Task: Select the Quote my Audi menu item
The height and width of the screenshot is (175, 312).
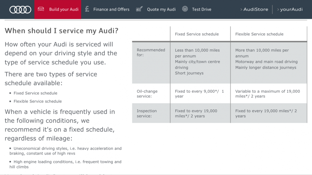Action: point(161,9)
